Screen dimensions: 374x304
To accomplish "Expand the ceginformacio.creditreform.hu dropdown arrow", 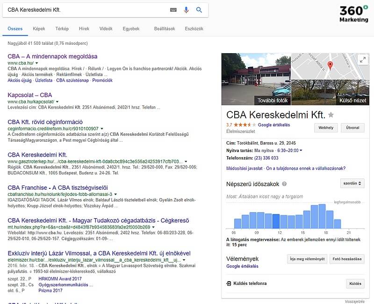I will [x=102, y=129].
